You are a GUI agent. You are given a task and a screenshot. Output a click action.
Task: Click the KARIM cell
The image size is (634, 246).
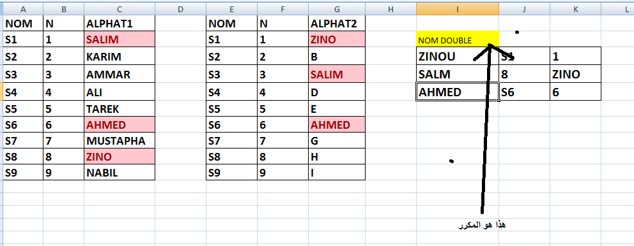point(120,57)
